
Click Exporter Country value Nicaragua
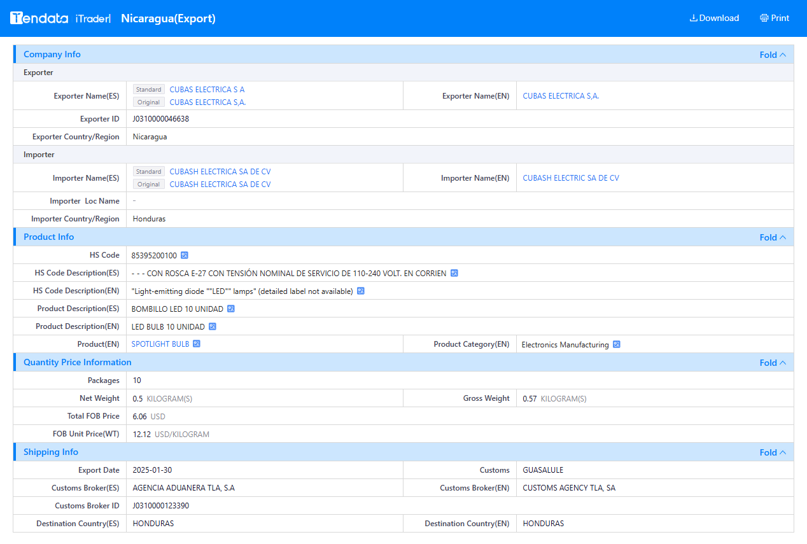tap(150, 137)
